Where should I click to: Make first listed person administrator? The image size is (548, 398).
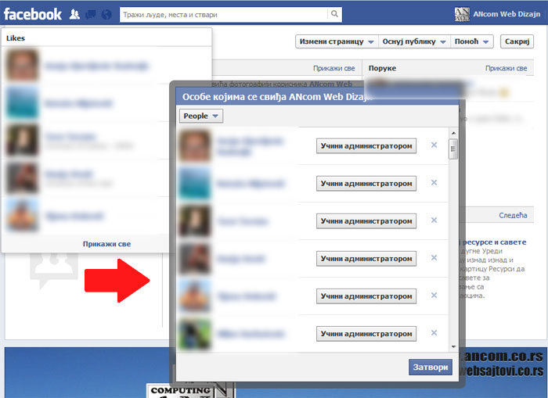(x=366, y=146)
